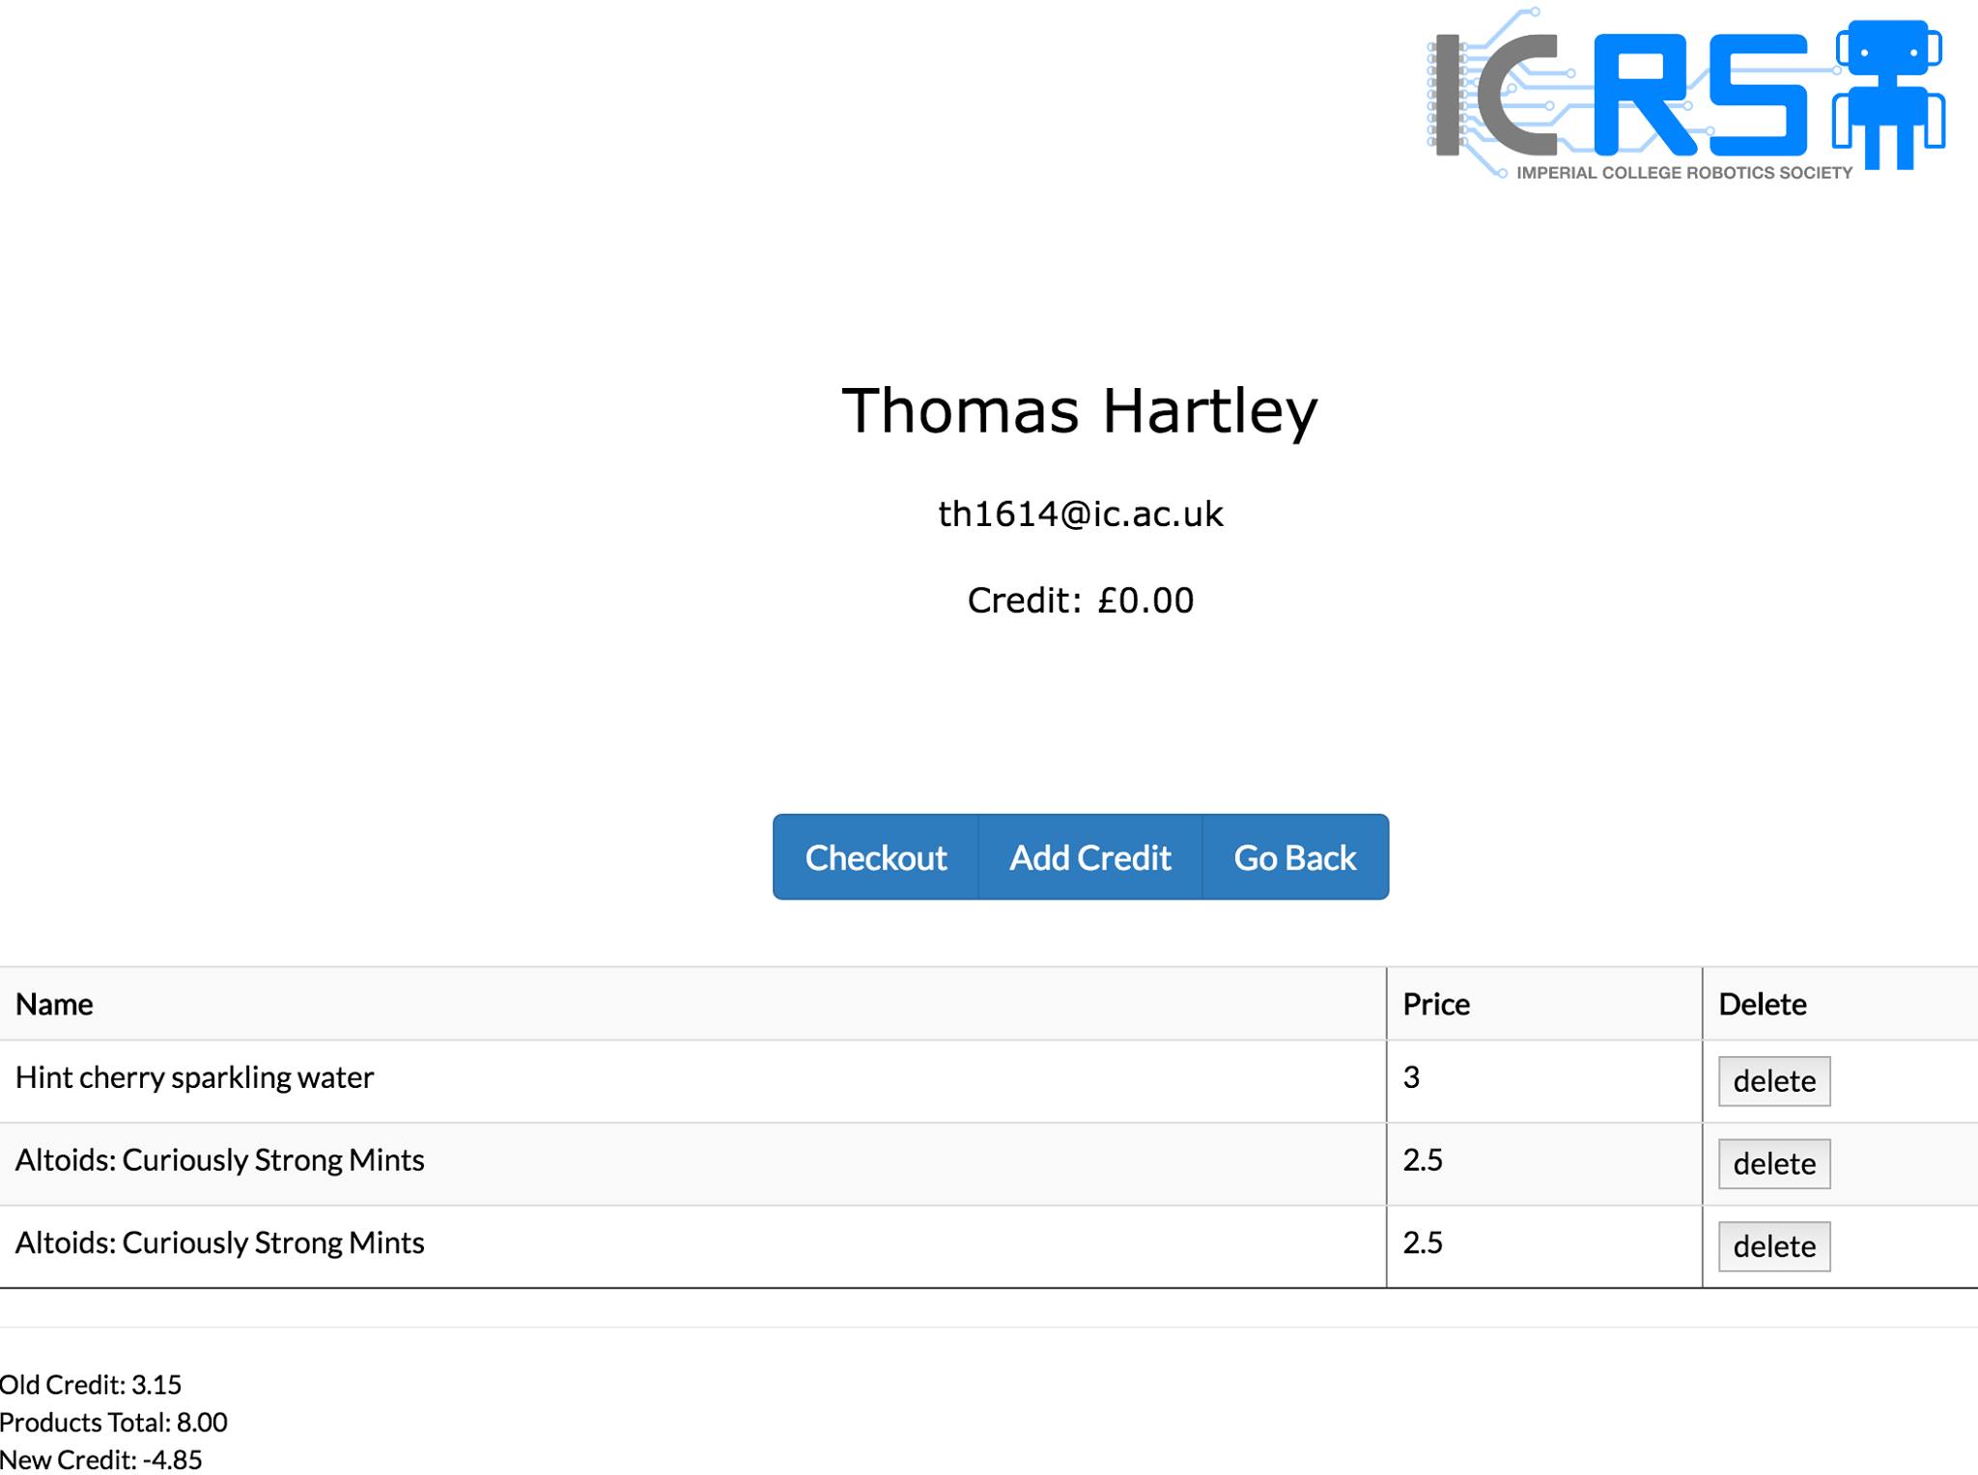This screenshot has height=1475, width=1978.
Task: Click the price 3 cell
Action: 1411,1077
